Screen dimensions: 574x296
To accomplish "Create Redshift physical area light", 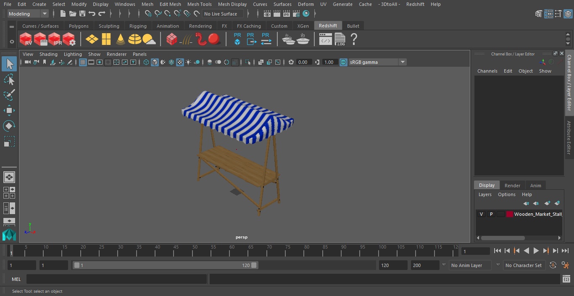I will [92, 39].
